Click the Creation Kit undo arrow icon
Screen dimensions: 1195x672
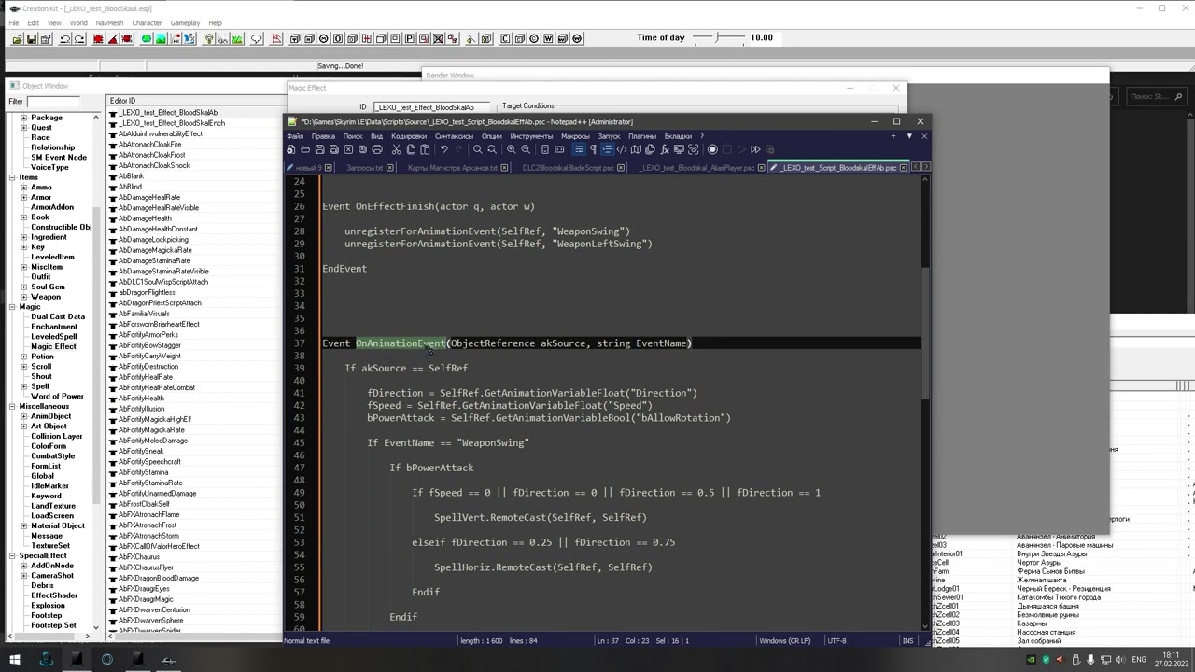(x=65, y=38)
